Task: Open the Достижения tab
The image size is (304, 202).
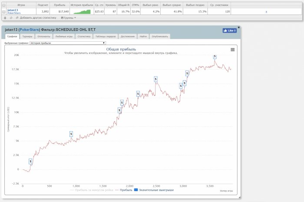Action: coord(128,36)
